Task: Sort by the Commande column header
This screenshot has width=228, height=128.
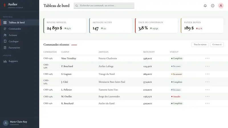Action: (x=50, y=52)
